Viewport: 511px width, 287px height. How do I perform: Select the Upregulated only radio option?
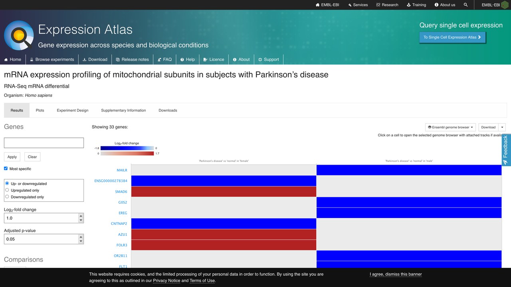coord(7,190)
